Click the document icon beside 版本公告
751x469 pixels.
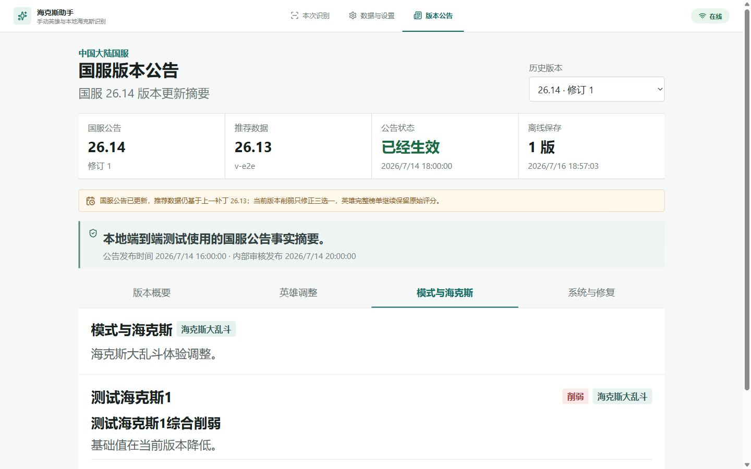pyautogui.click(x=418, y=16)
